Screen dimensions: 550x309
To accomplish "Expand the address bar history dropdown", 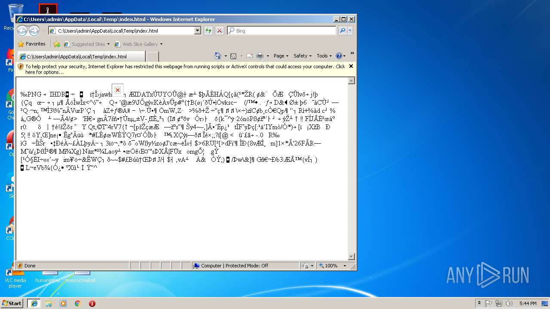I will tap(198, 31).
